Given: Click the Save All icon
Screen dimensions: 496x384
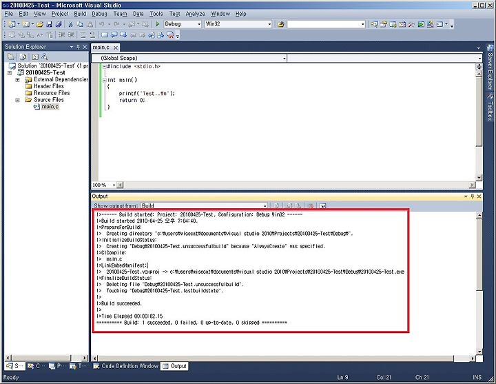Looking at the screenshot, I should pos(59,24).
